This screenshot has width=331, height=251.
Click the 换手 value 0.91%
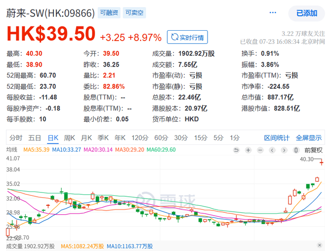tap(270, 53)
